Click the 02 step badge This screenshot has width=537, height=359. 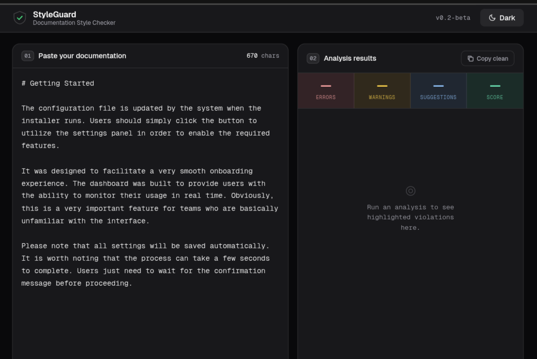[313, 58]
